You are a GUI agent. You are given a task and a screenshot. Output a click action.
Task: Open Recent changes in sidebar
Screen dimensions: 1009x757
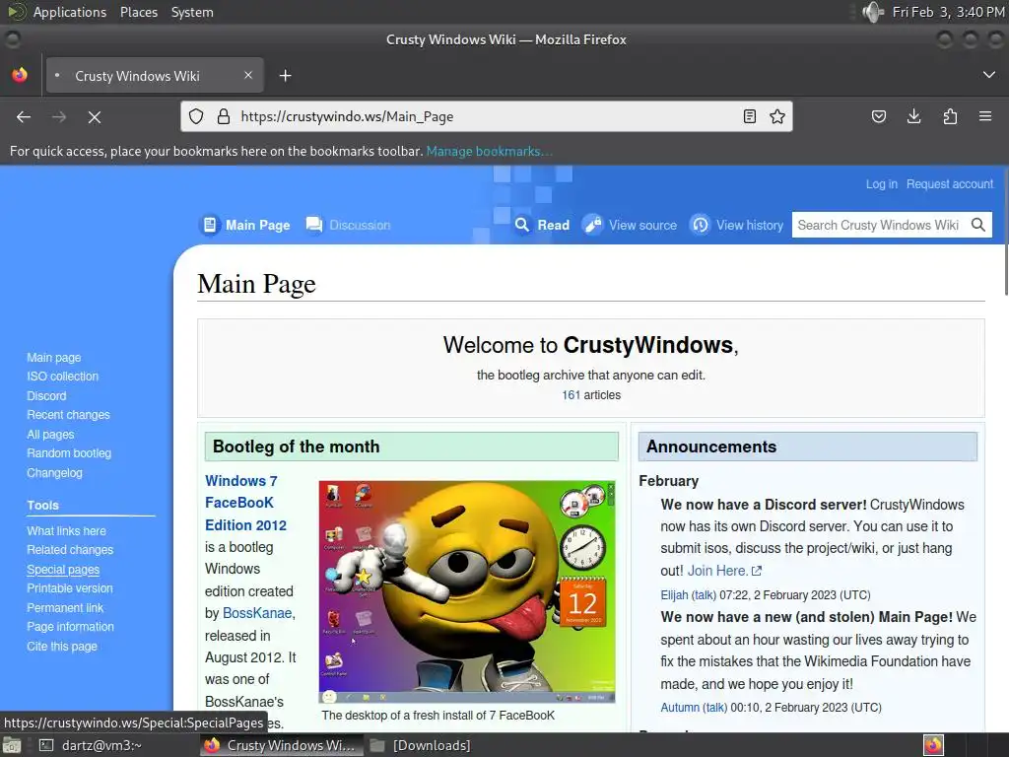(x=68, y=415)
